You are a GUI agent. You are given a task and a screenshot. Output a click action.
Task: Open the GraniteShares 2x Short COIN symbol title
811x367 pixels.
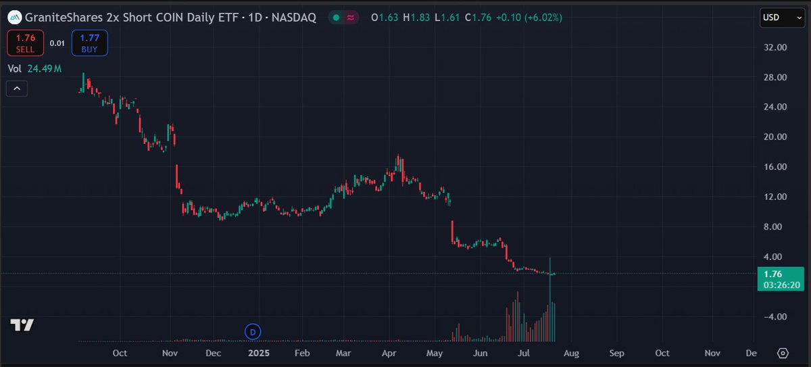click(x=172, y=18)
